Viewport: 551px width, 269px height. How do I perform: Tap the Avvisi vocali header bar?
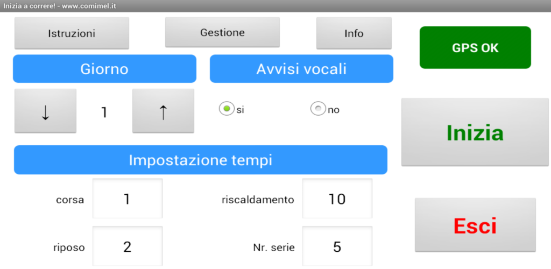[301, 69]
